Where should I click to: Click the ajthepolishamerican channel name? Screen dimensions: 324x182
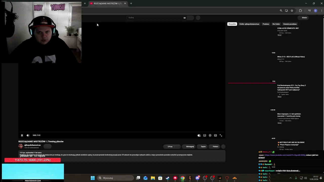[x=32, y=145]
